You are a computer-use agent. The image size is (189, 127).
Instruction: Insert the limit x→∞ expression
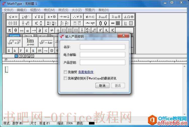pos(30,42)
